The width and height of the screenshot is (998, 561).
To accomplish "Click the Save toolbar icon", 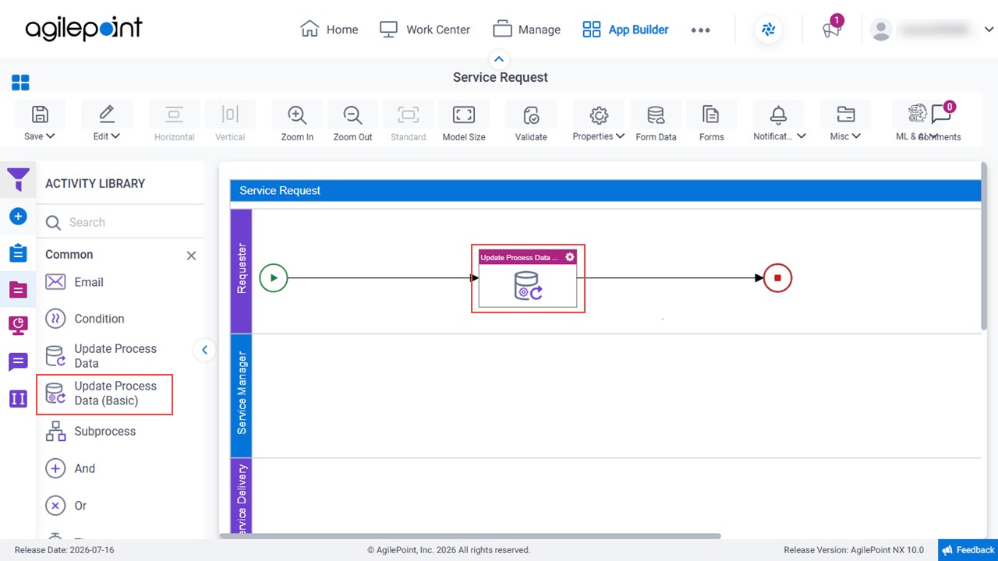I will tap(40, 115).
